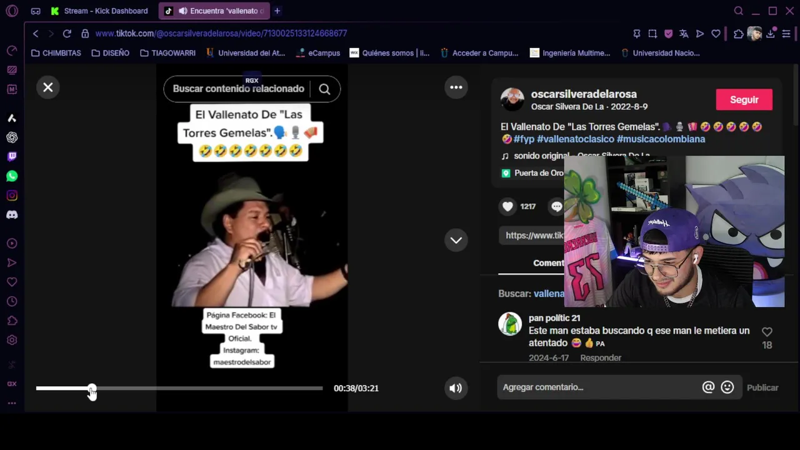Open the extensions puzzle icon in toolbar
The width and height of the screenshot is (800, 450).
click(x=739, y=34)
